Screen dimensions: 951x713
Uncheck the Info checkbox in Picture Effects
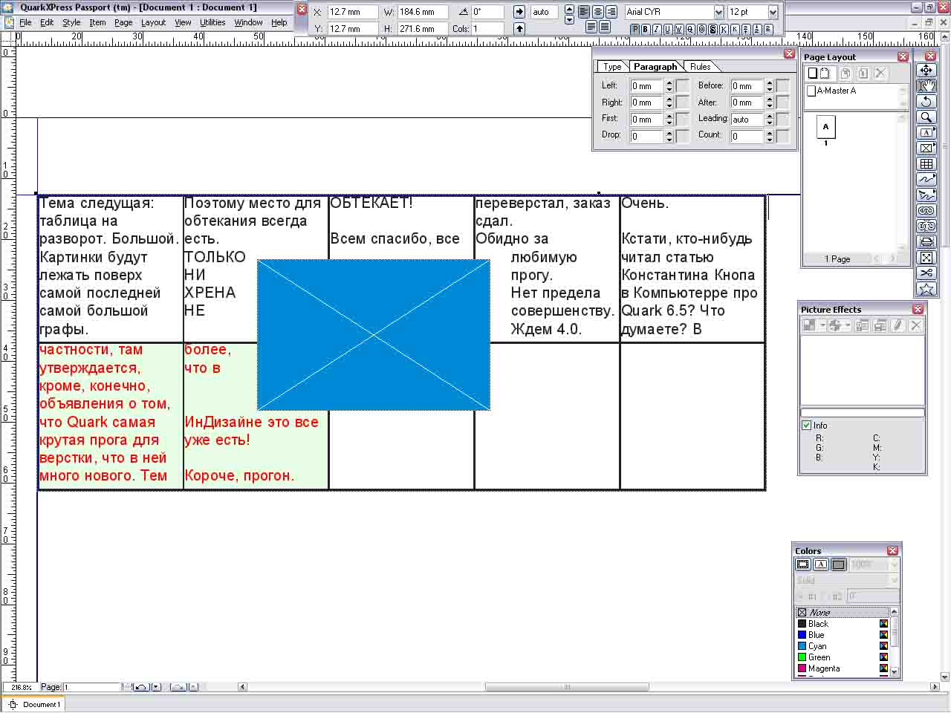(807, 426)
